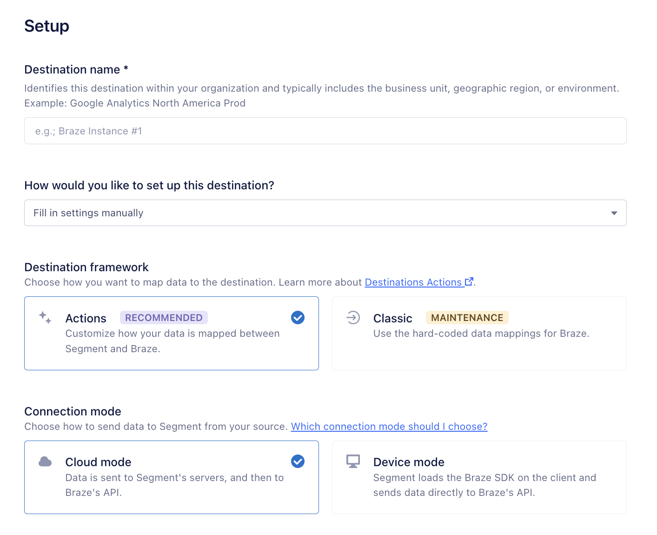Click the cloud icon for Cloud mode
This screenshot has height=535, width=657.
pos(45,461)
